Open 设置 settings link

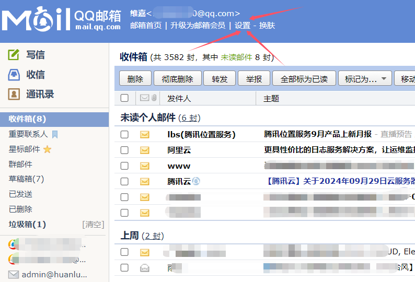coord(243,26)
